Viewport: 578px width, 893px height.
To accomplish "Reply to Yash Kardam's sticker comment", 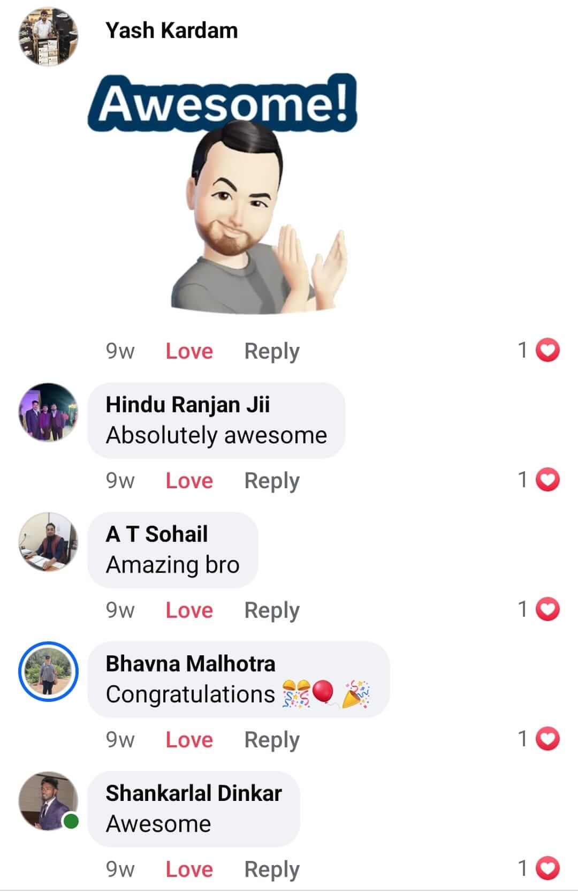I will 272,352.
